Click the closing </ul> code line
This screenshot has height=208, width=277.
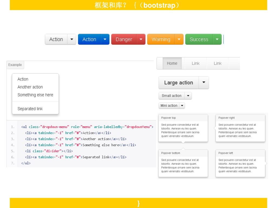[26, 163]
